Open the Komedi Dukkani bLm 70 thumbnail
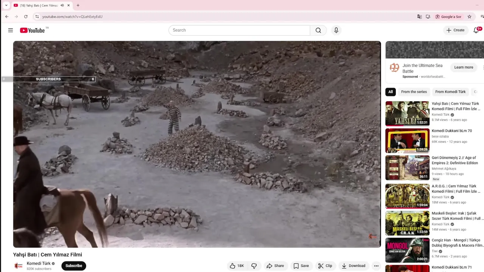The height and width of the screenshot is (272, 484). tap(407, 141)
